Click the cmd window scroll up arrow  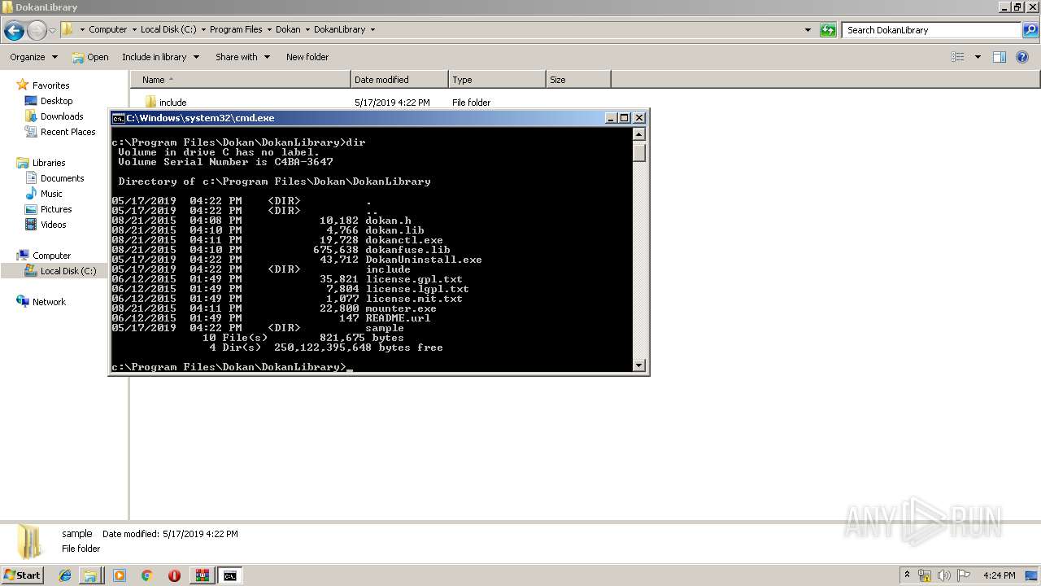tap(639, 134)
